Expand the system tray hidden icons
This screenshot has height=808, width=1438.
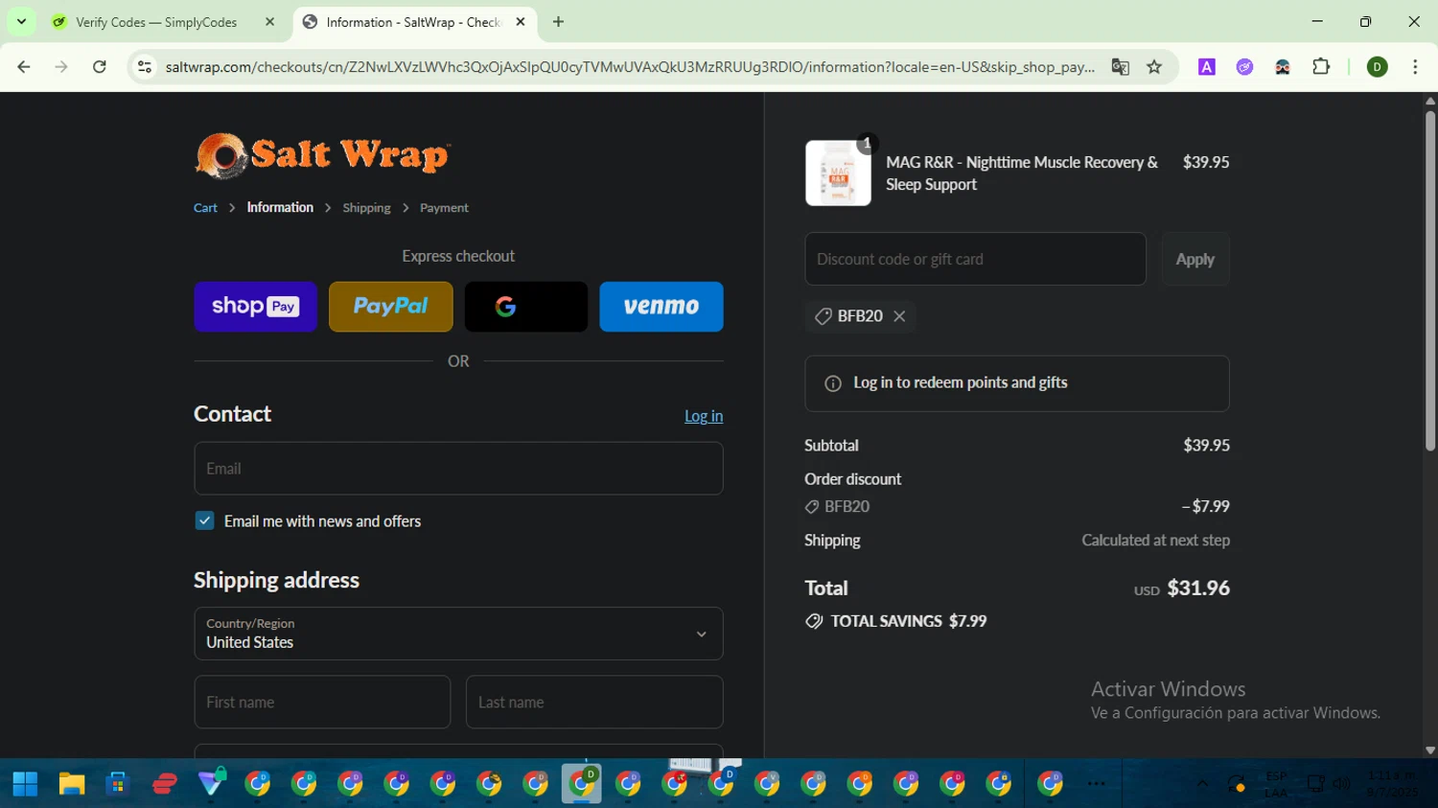coord(1202,784)
